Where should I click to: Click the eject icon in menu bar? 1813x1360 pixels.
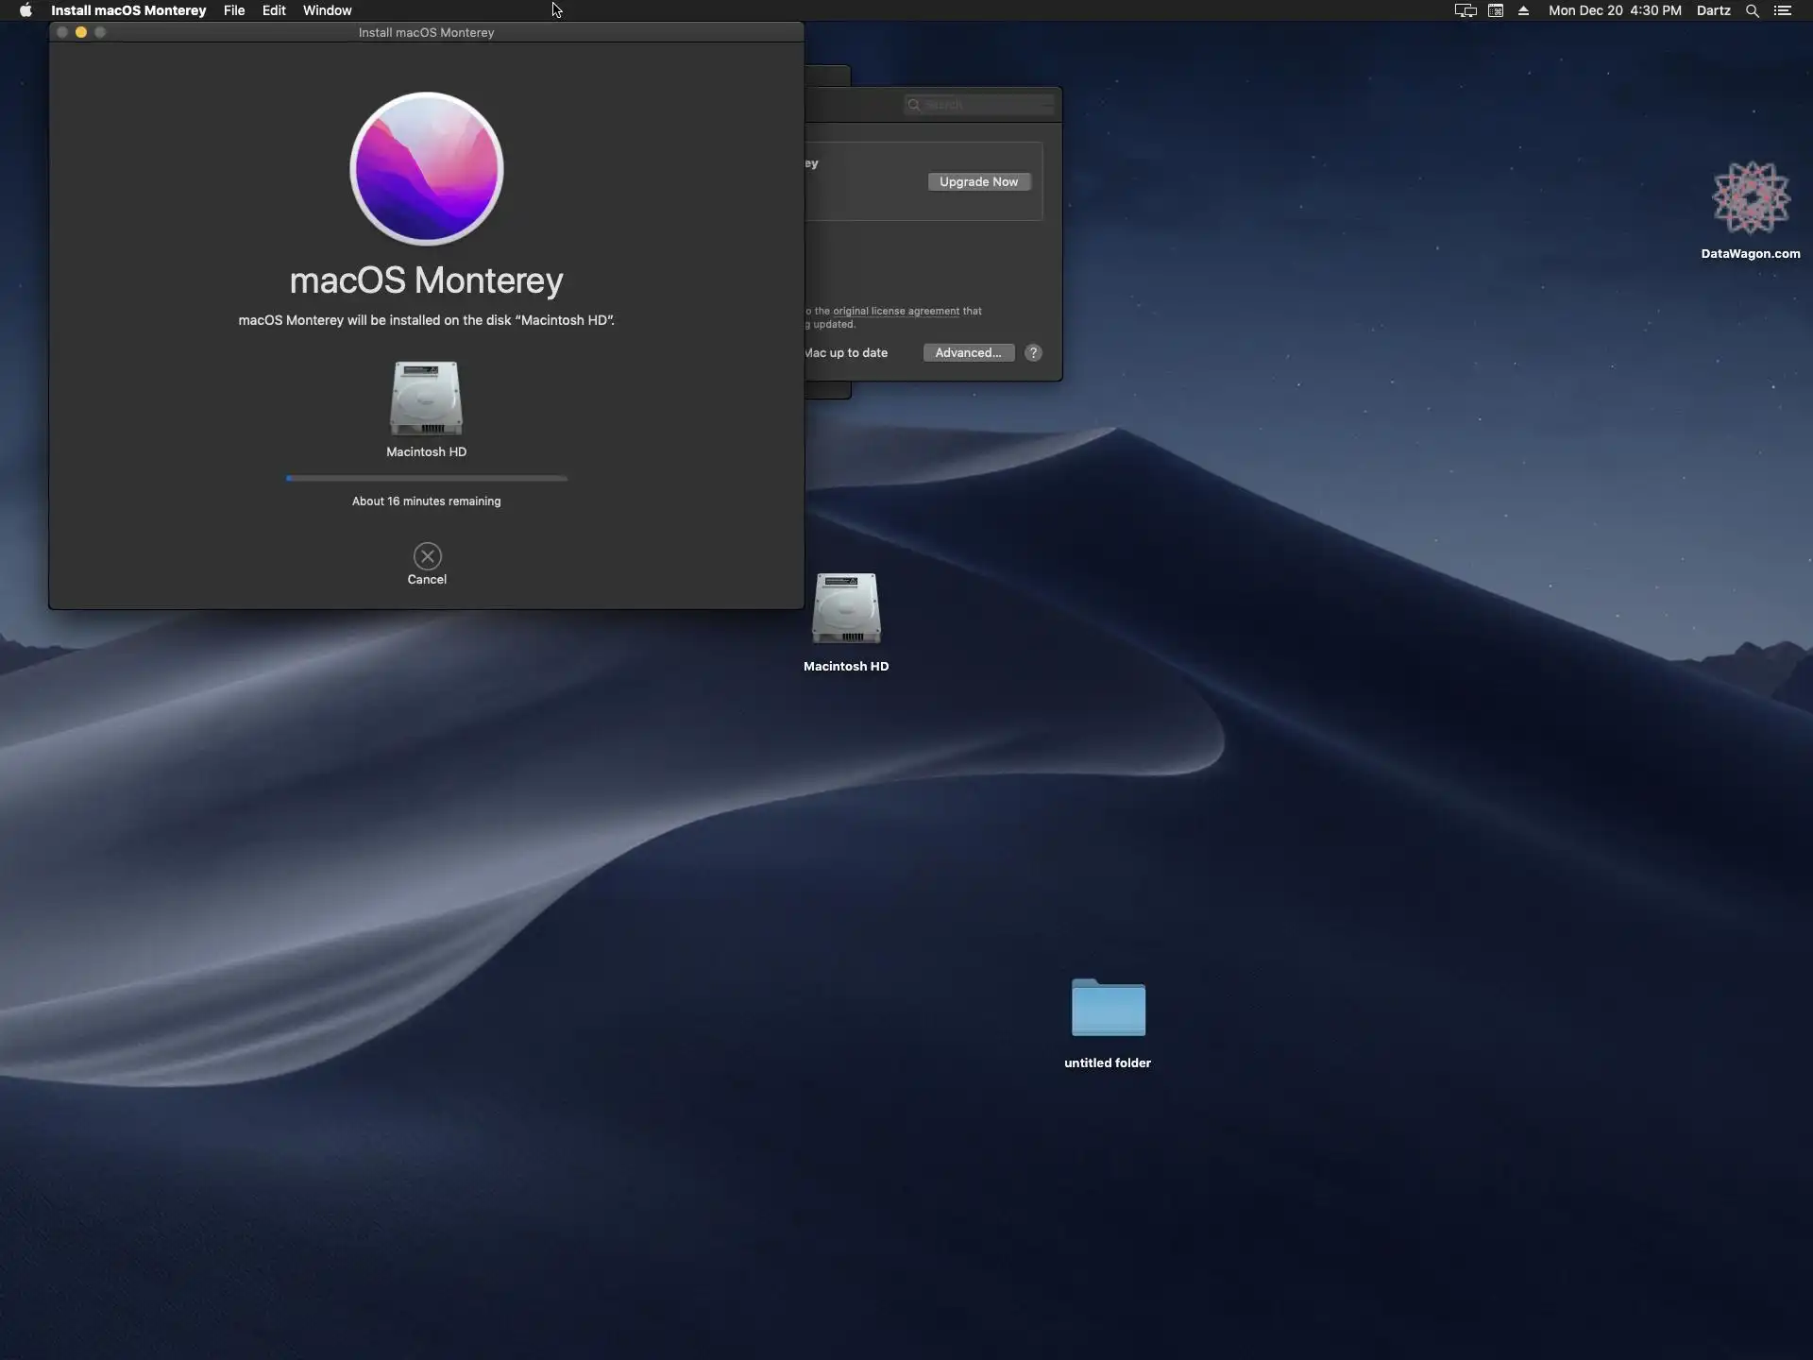1523,10
